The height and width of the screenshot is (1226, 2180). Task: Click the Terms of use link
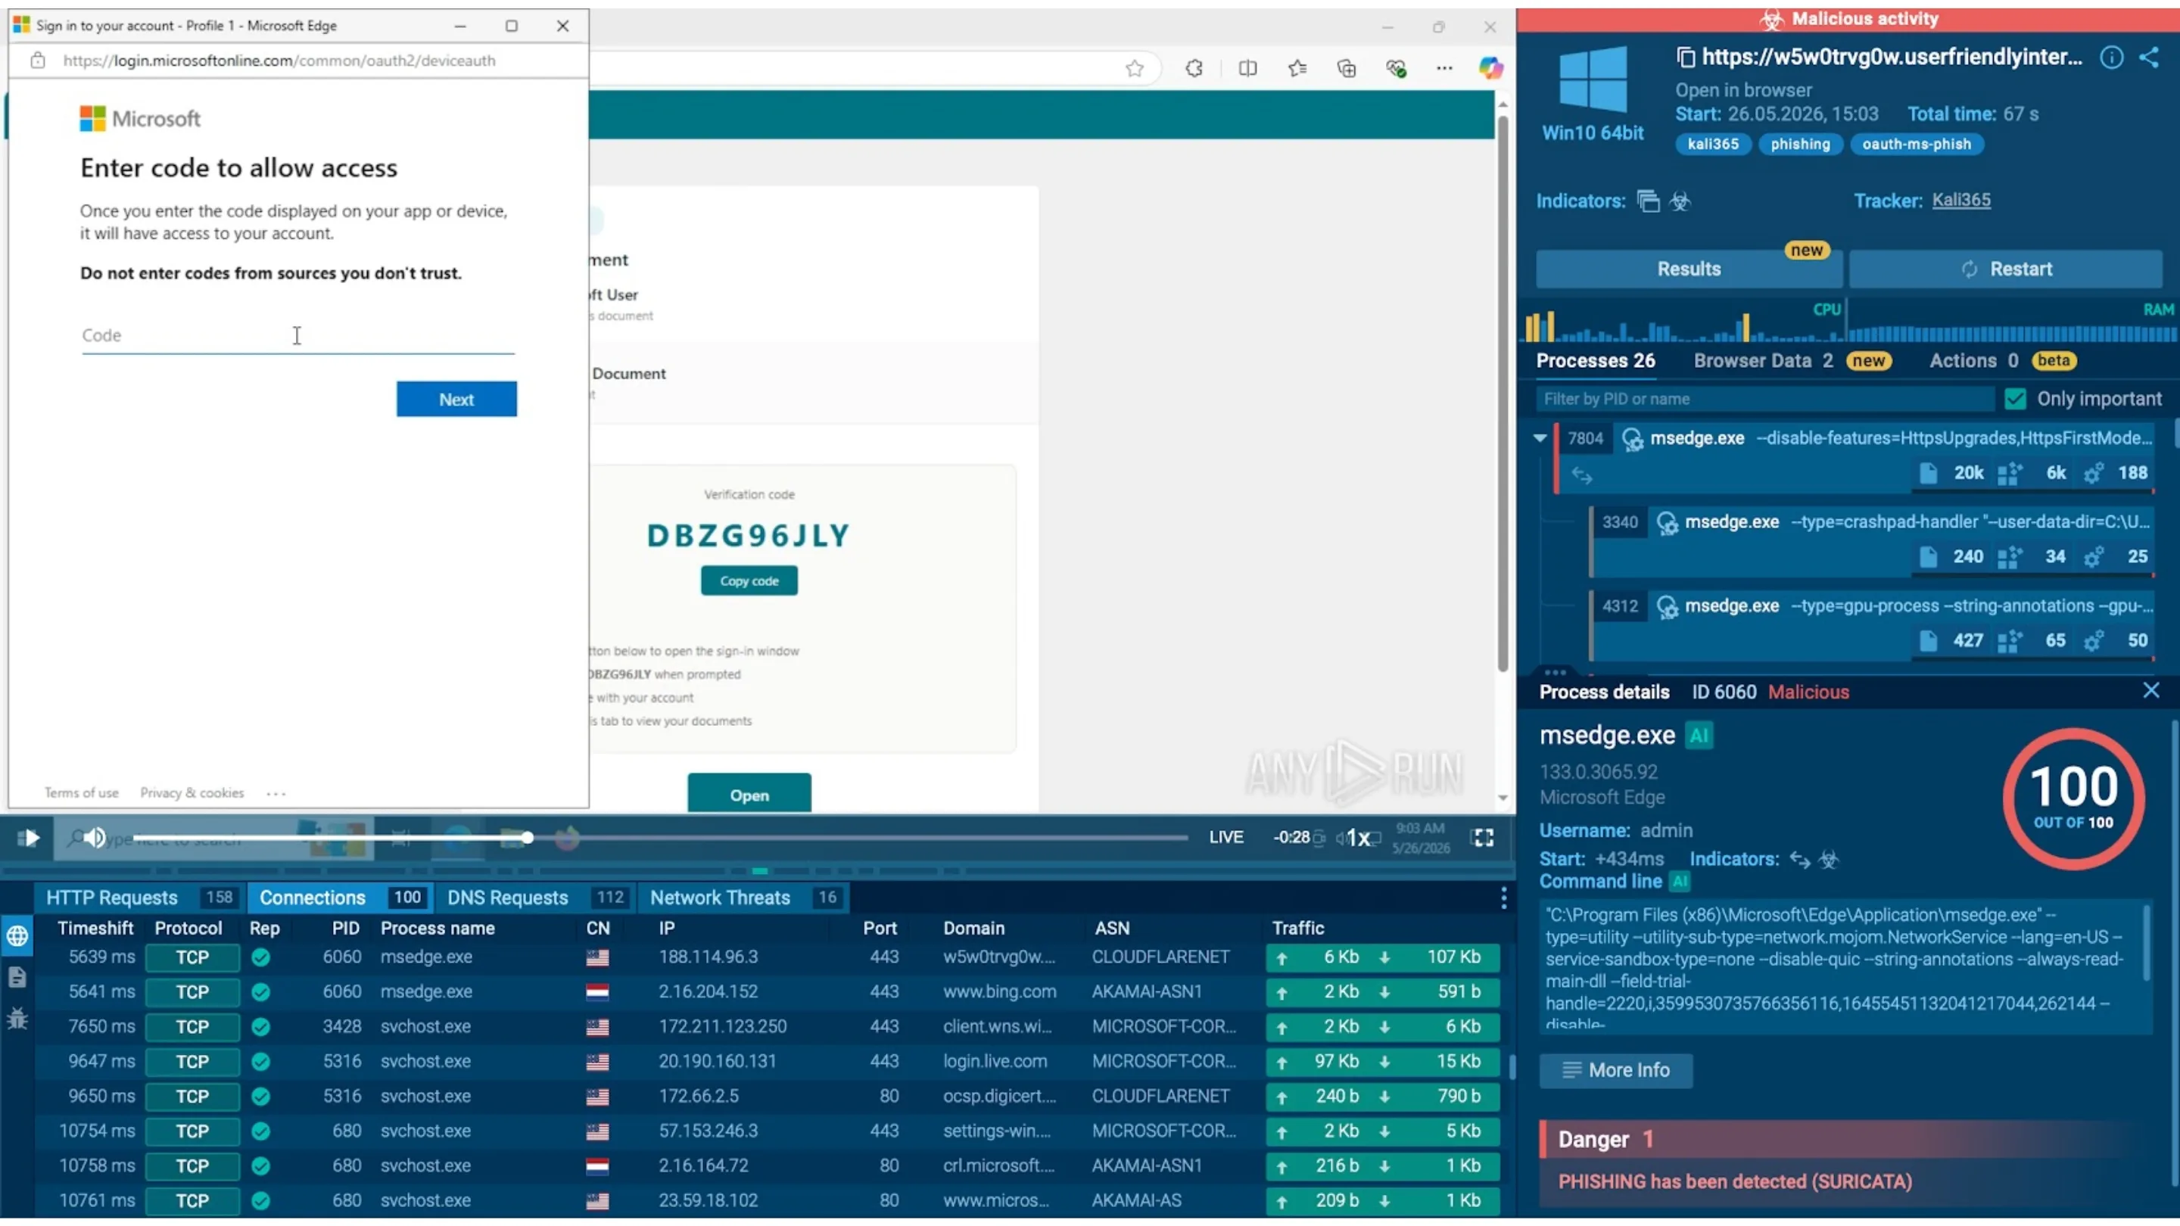tap(81, 793)
